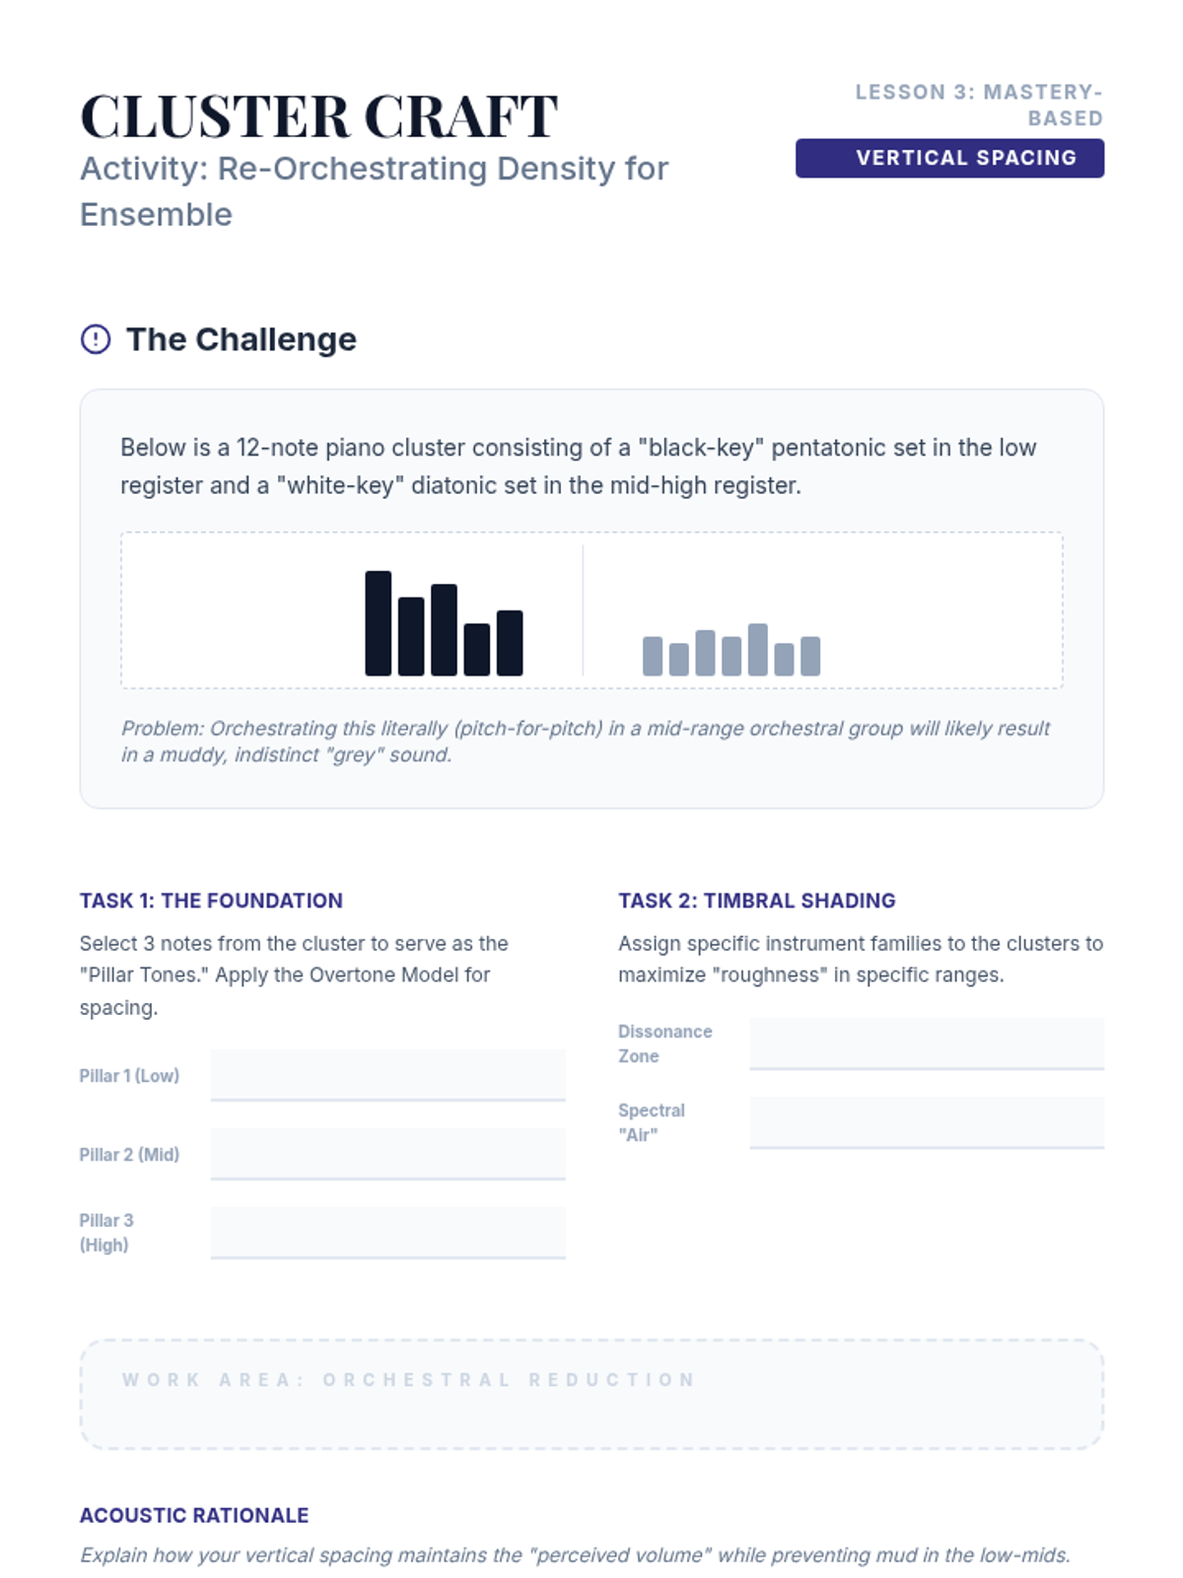Click the last grey white-key bar
This screenshot has width=1183, height=1578.
tap(810, 656)
